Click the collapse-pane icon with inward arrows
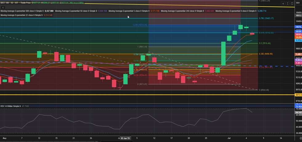The image size is (302, 142). coord(288,3)
